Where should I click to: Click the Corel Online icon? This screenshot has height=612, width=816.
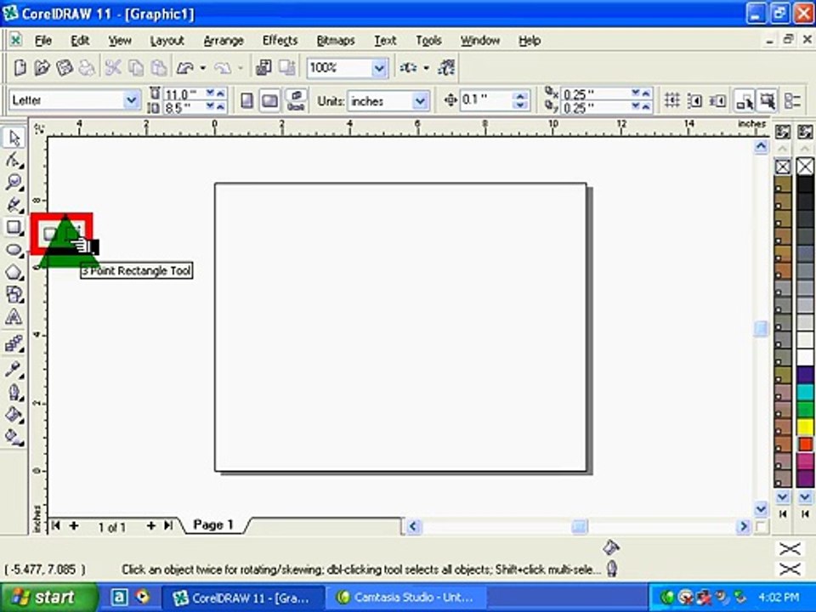[446, 68]
